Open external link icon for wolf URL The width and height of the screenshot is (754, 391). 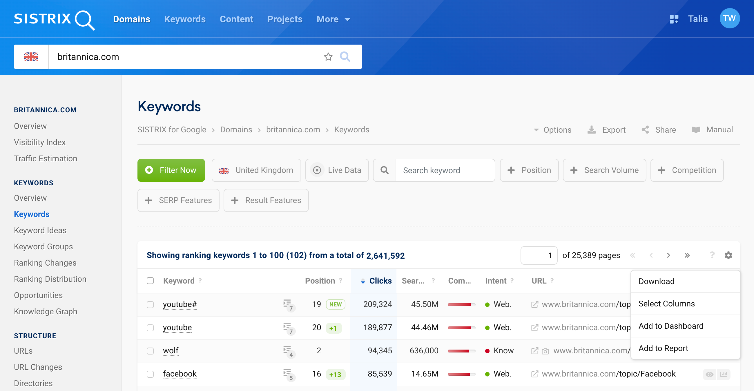pyautogui.click(x=534, y=351)
